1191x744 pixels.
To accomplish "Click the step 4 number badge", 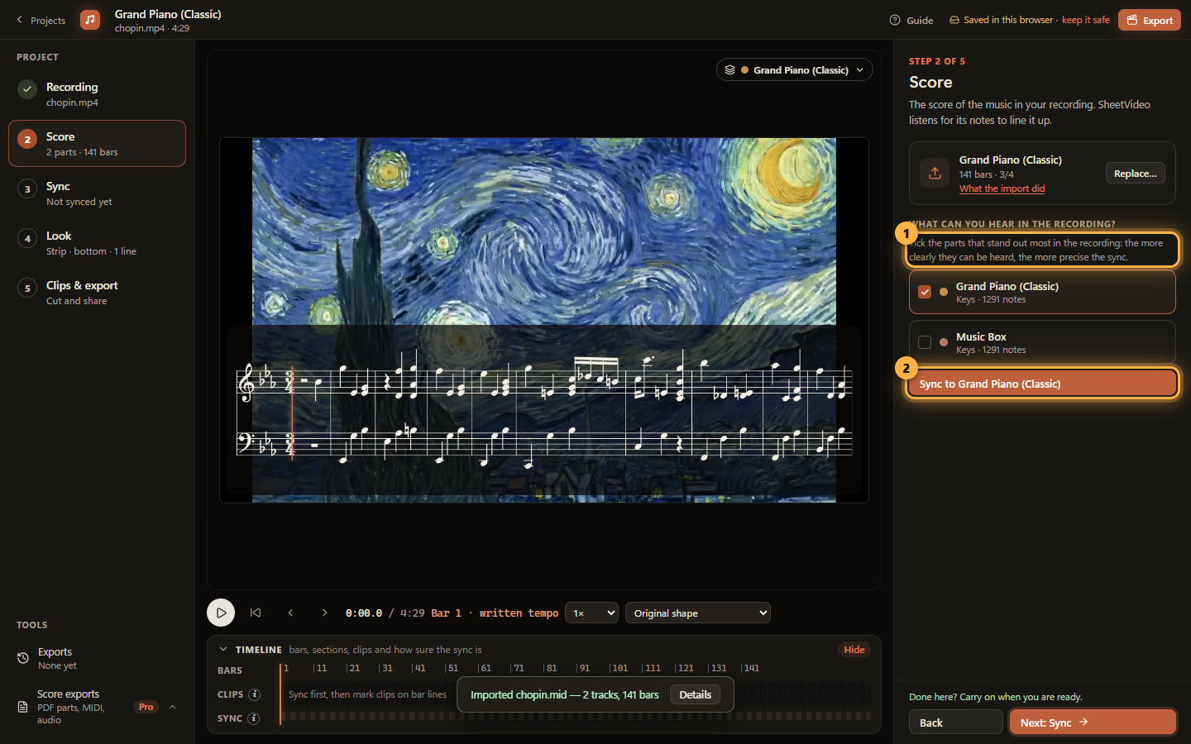I will pos(27,238).
